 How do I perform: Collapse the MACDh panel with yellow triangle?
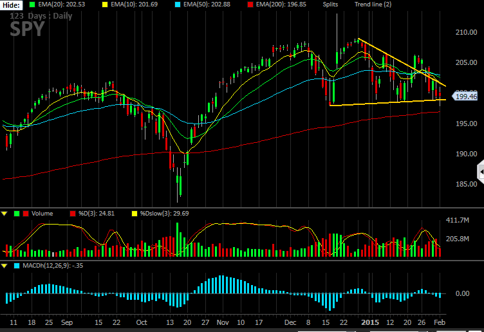pos(5,266)
